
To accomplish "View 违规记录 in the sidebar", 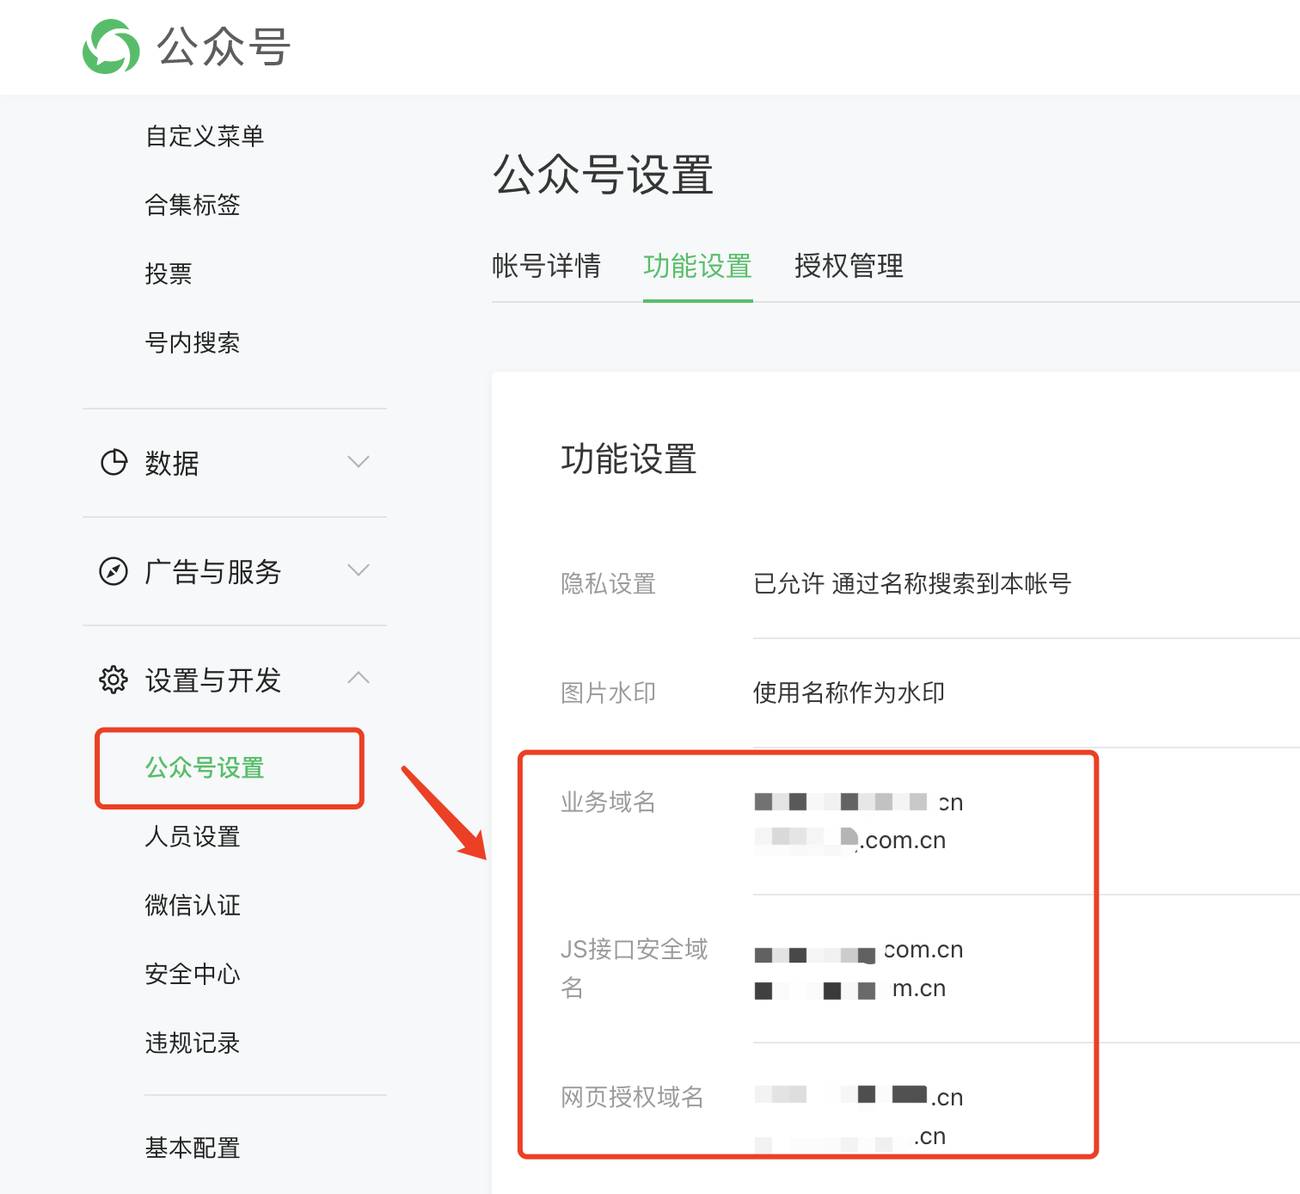I will [x=193, y=1043].
